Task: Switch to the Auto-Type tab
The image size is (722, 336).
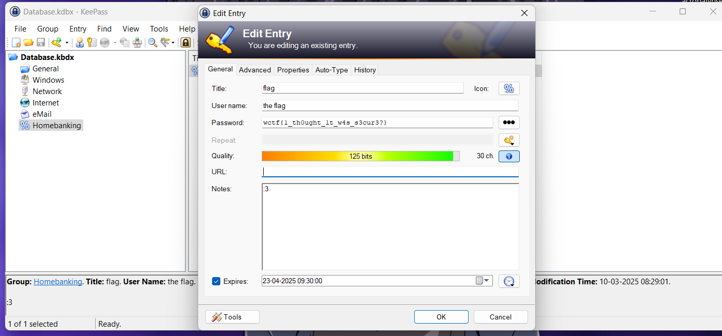Action: point(332,70)
